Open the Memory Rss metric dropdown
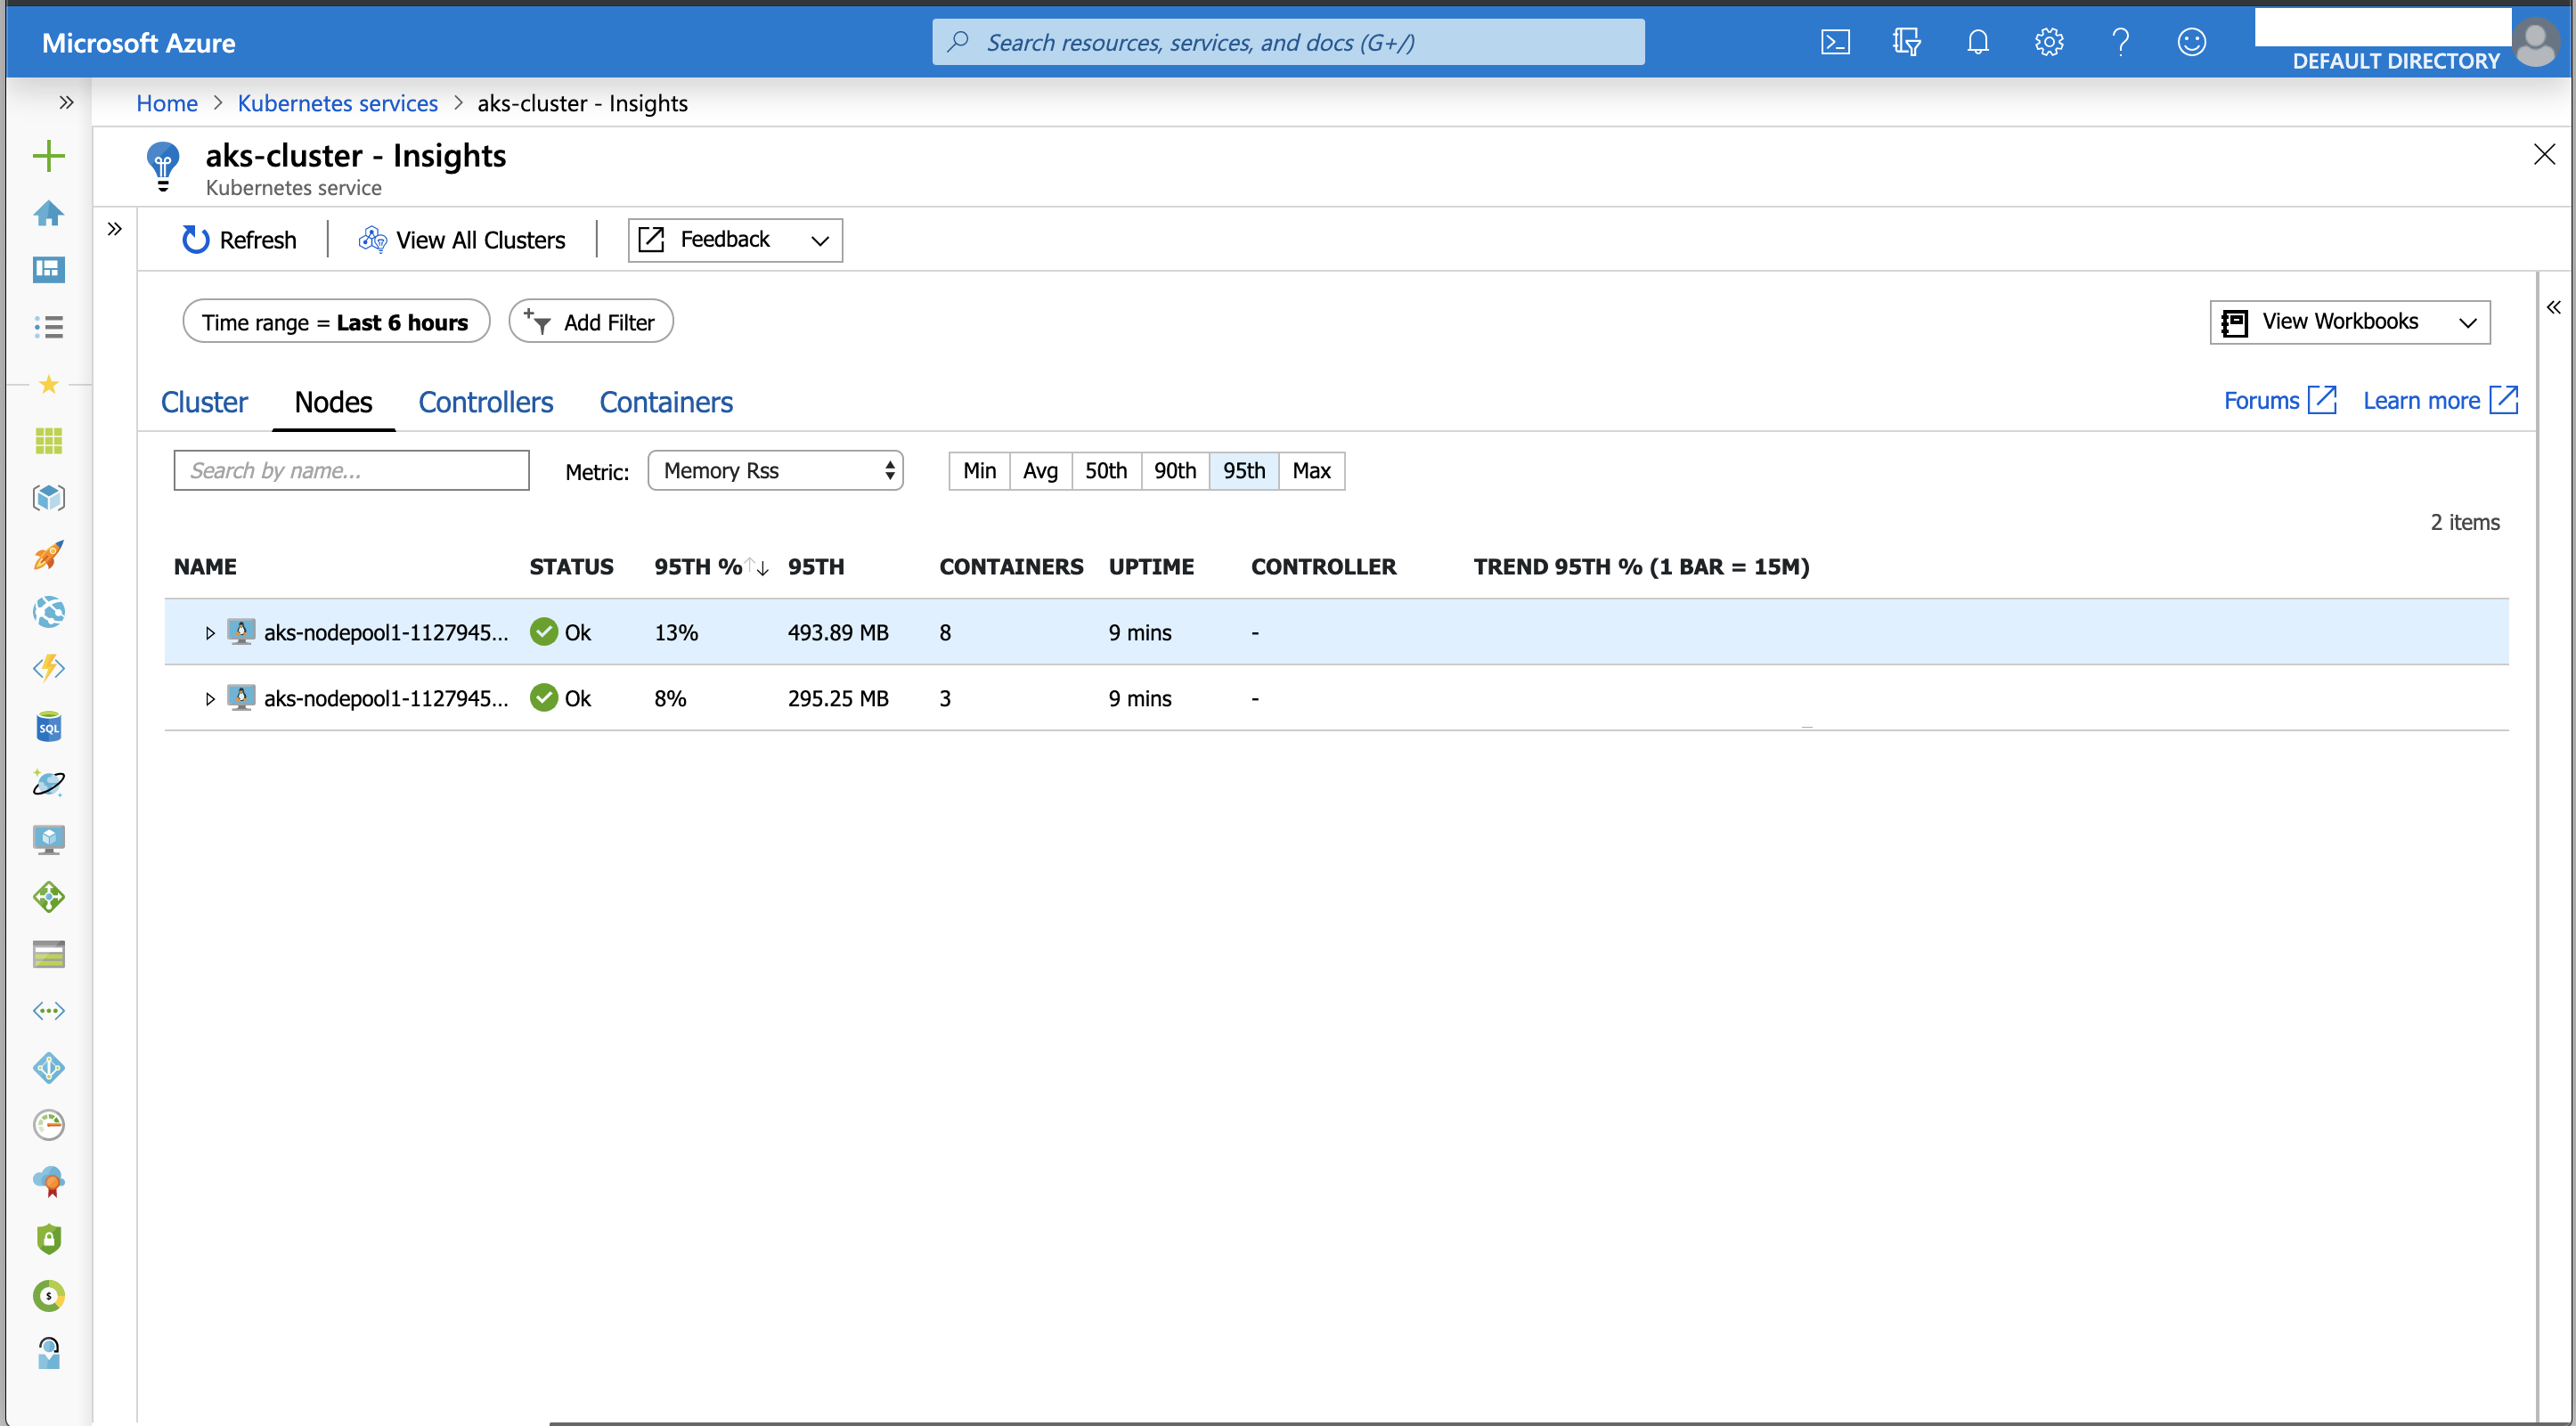The image size is (2576, 1426). tap(775, 471)
